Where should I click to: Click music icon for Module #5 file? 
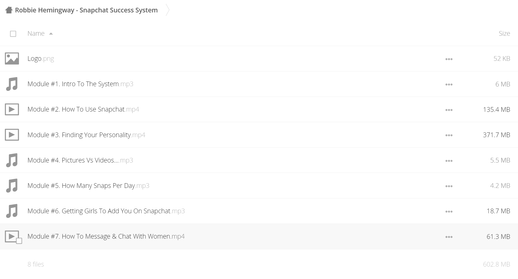12,186
